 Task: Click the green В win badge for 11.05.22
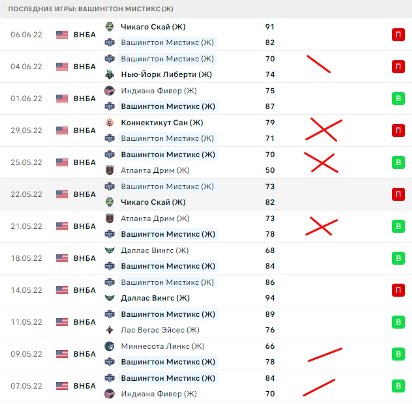tap(398, 322)
